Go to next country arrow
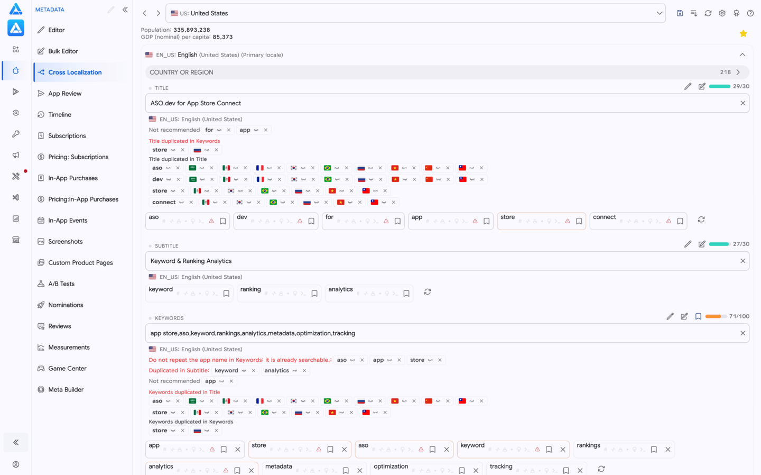Viewport: 761px width, 475px height. pos(158,13)
